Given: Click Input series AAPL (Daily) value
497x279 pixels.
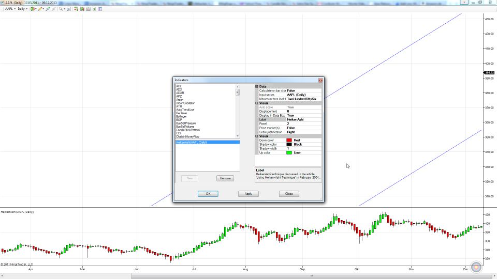Looking at the screenshot, I should click(x=304, y=95).
